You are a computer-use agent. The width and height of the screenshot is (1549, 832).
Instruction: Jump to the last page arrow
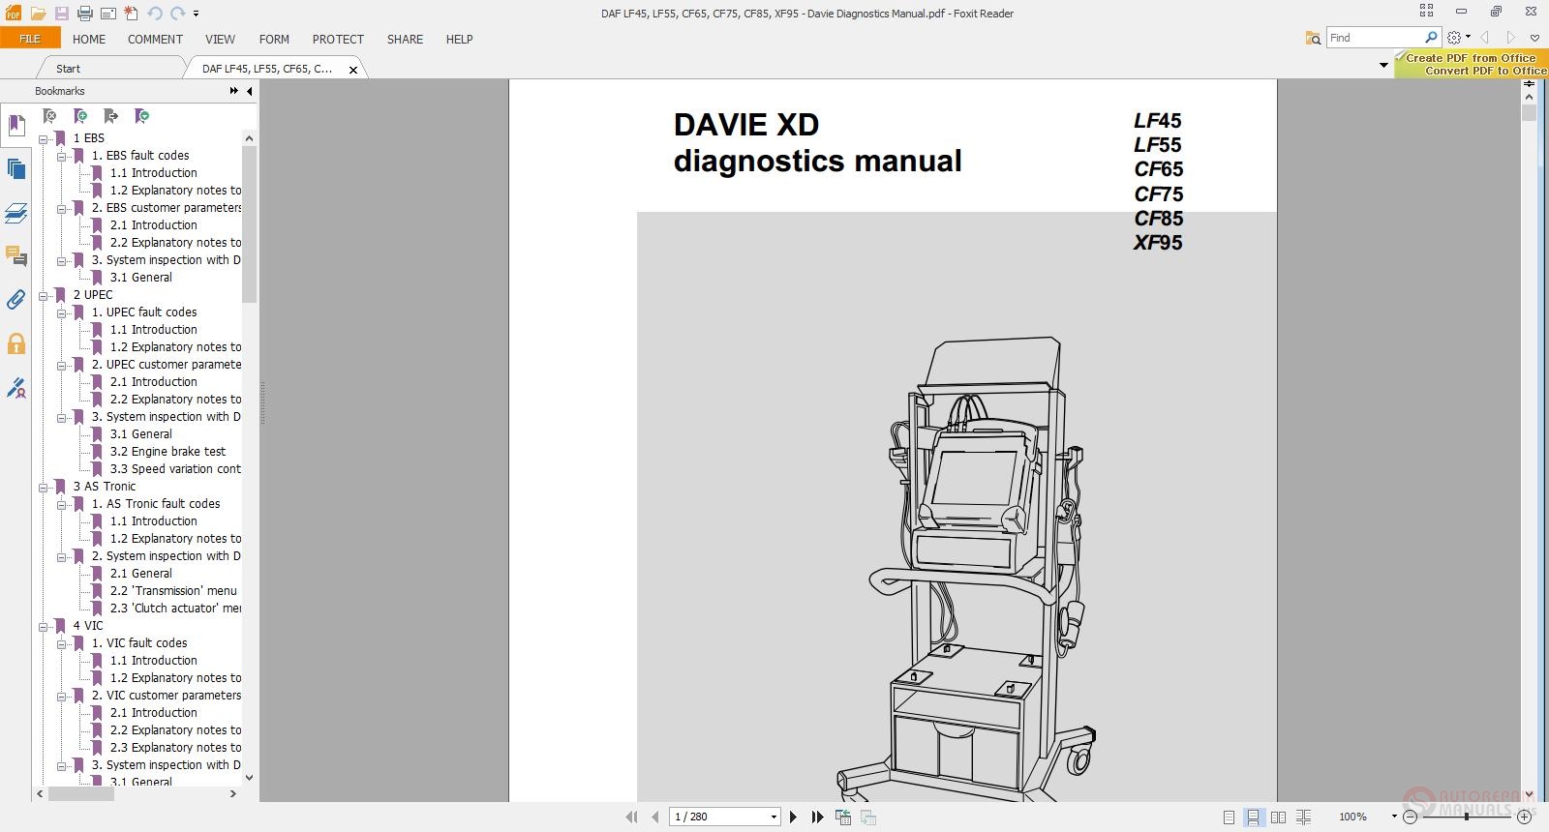click(x=817, y=817)
